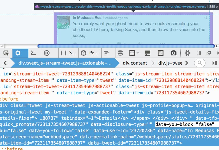The height and width of the screenshot is (150, 219).
Task: Open the Console panel
Action: 33,53
